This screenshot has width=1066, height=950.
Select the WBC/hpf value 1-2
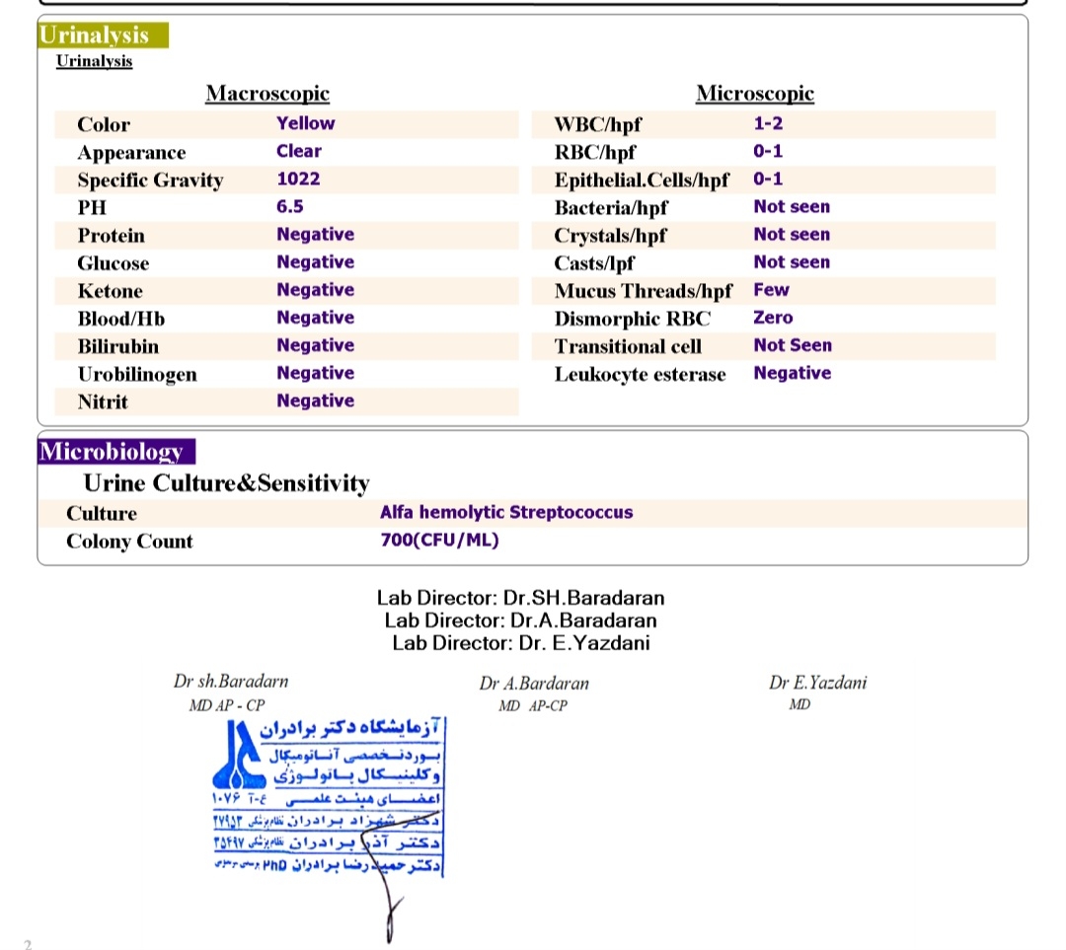tap(768, 124)
